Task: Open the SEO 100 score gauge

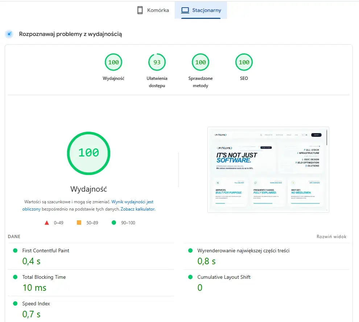Action: pyautogui.click(x=244, y=62)
